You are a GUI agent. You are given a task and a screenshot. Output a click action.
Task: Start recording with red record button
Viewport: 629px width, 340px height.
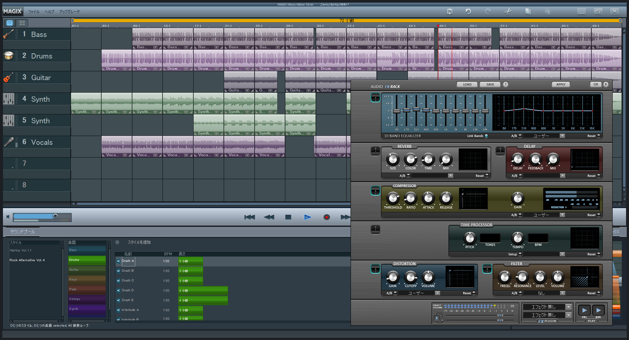click(327, 217)
